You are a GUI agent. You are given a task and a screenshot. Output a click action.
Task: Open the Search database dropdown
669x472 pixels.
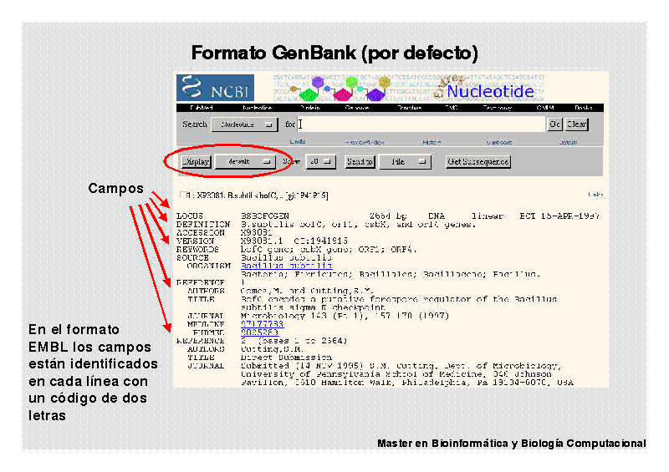click(244, 124)
